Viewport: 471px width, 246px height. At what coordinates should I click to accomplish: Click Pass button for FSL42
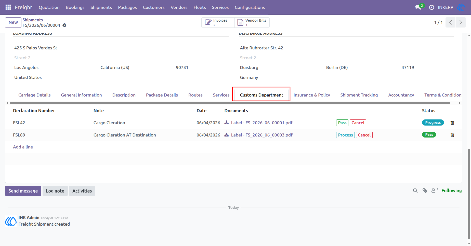click(342, 123)
